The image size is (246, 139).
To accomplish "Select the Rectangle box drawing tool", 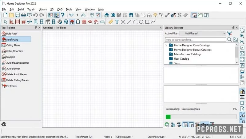I will (x=147, y=22).
